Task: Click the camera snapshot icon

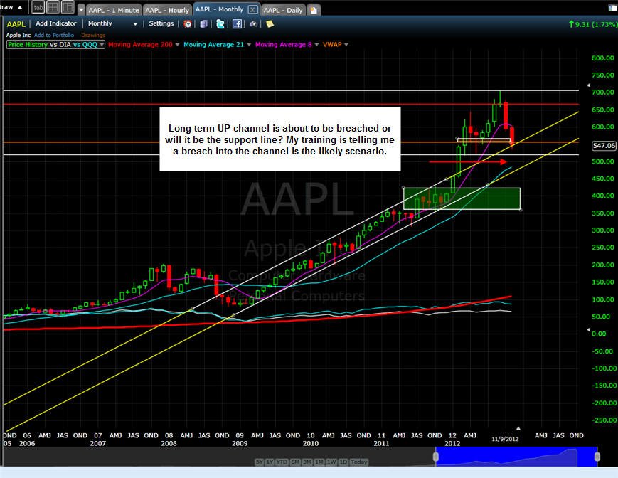Action: click(253, 24)
